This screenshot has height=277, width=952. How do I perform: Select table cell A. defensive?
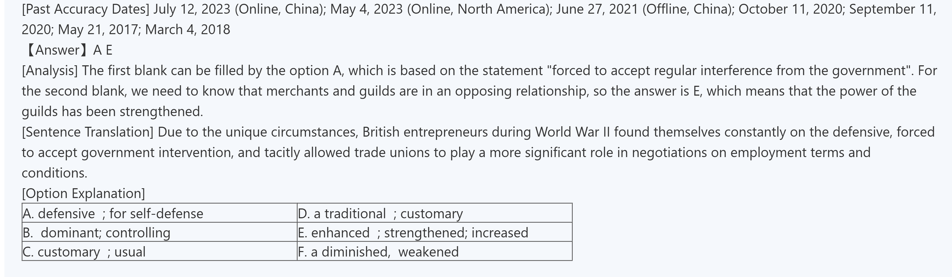tap(159, 213)
